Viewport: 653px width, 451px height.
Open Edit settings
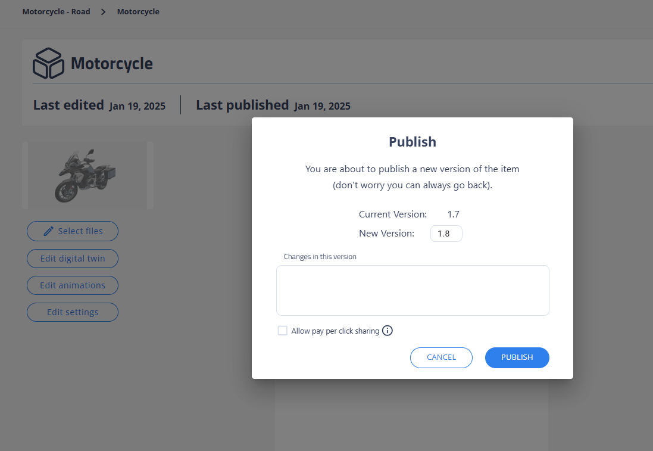pyautogui.click(x=73, y=312)
